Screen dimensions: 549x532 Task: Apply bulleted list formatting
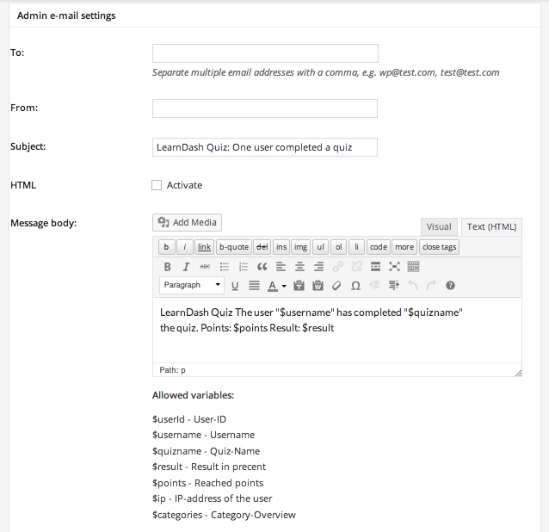(225, 267)
